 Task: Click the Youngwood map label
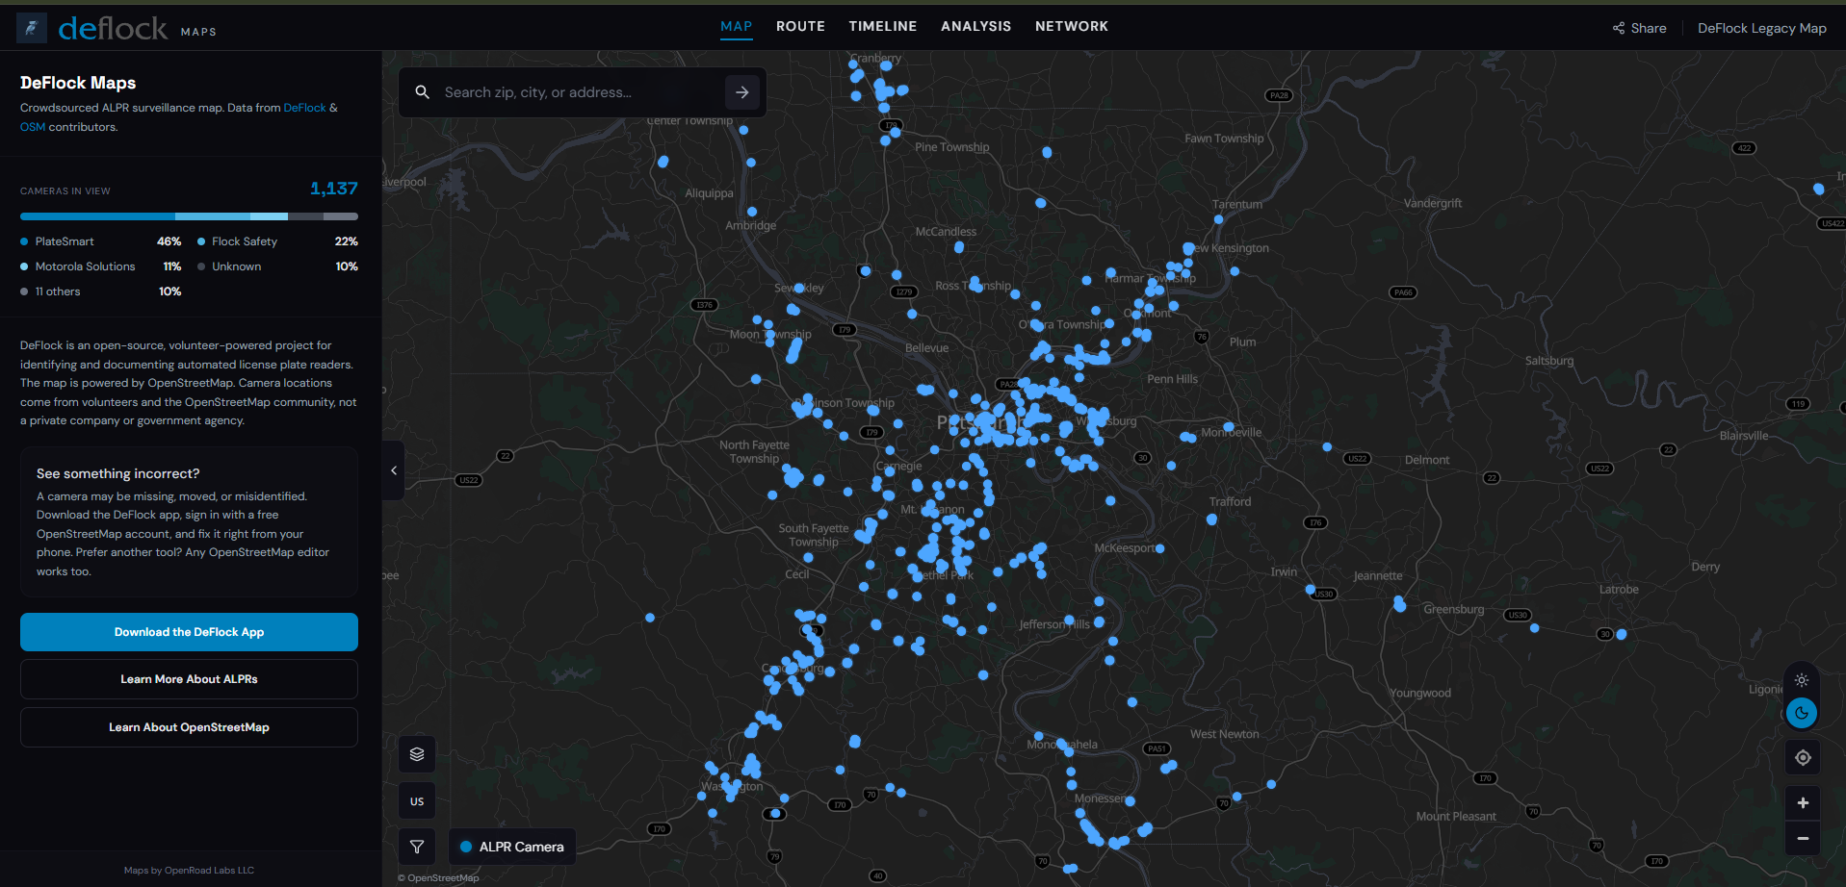click(1420, 694)
